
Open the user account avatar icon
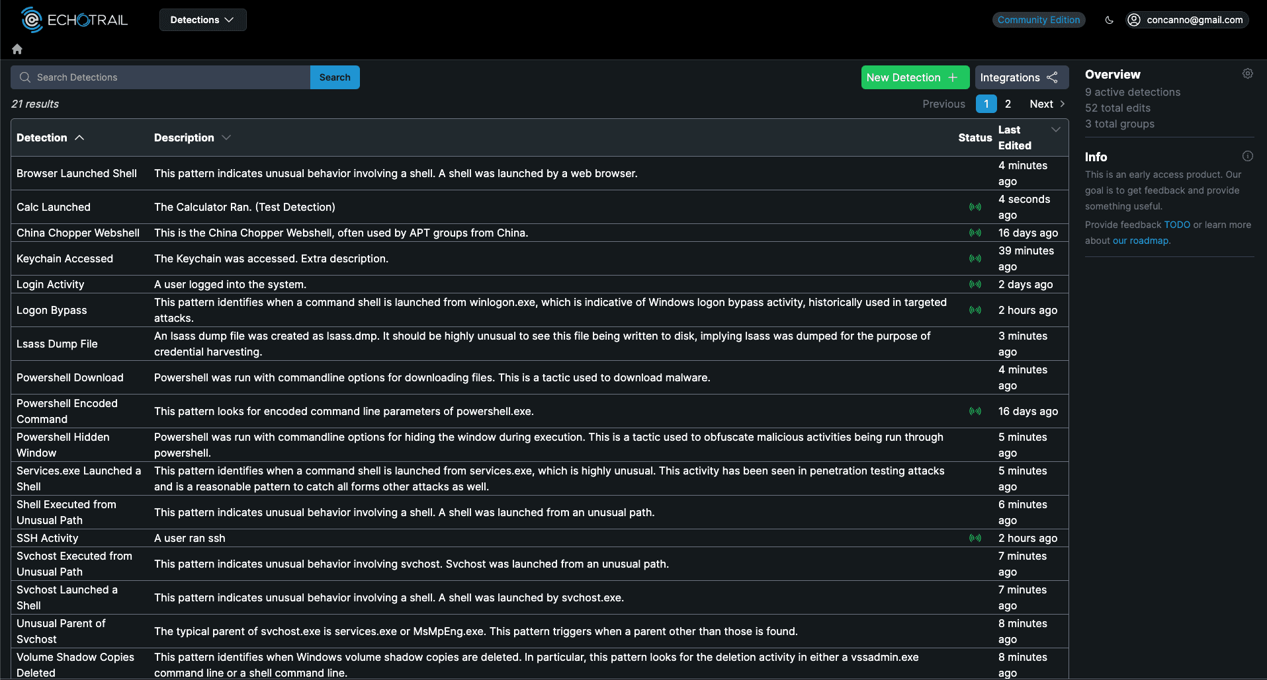(x=1134, y=20)
